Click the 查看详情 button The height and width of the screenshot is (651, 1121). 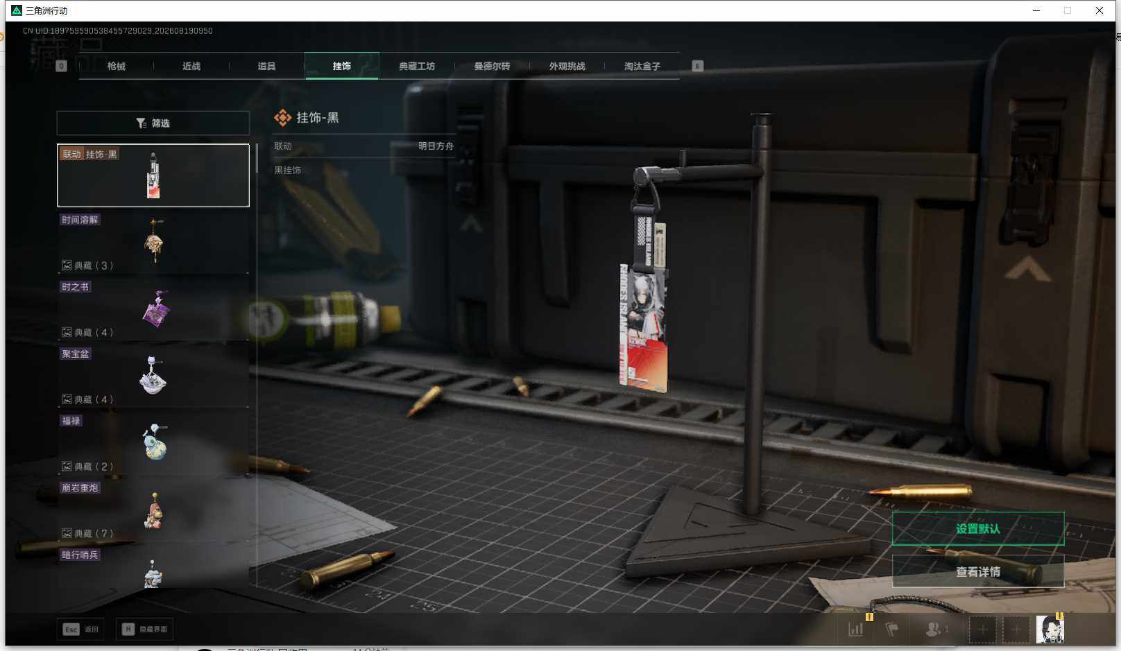pos(978,572)
